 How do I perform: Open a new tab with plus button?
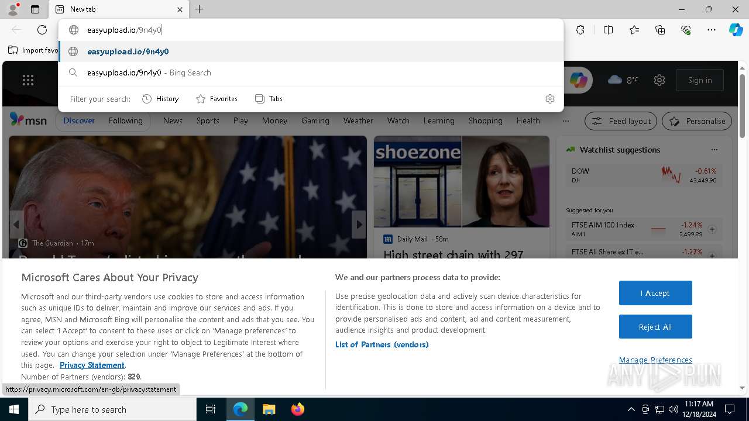[199, 9]
